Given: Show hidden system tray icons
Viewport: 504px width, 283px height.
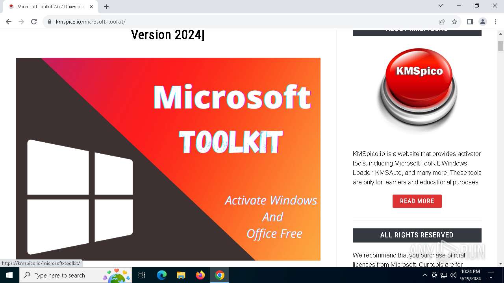Looking at the screenshot, I should pyautogui.click(x=424, y=275).
